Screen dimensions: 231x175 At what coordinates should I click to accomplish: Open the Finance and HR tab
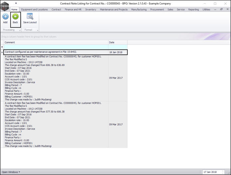pyautogui.click(x=73, y=9)
